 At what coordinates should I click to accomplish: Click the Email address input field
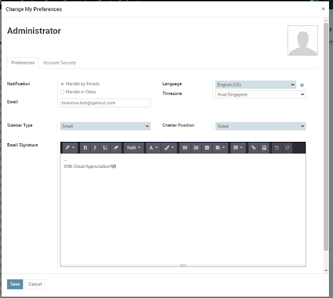pyautogui.click(x=105, y=103)
